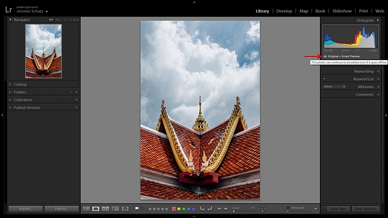388x218 pixels.
Task: Click the face region draw tool icon
Action: pyautogui.click(x=262, y=209)
